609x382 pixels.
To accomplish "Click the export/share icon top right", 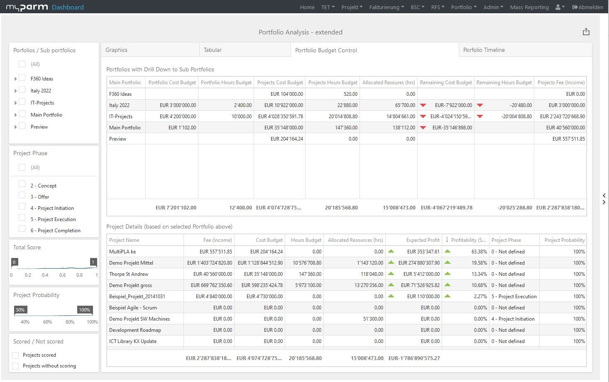I will pyautogui.click(x=586, y=32).
